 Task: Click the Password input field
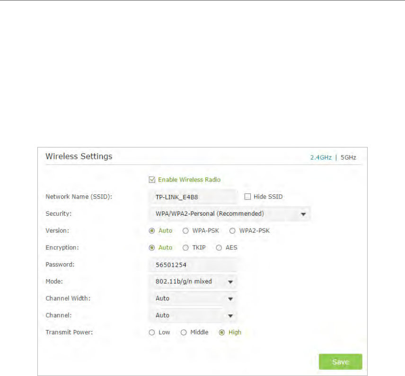tap(193, 265)
